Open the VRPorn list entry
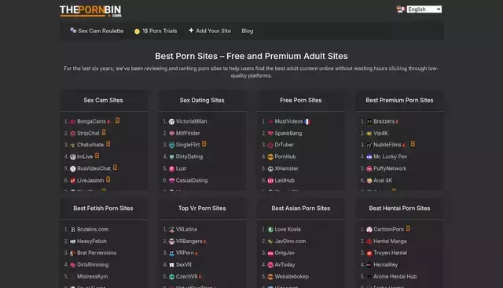 [185, 253]
